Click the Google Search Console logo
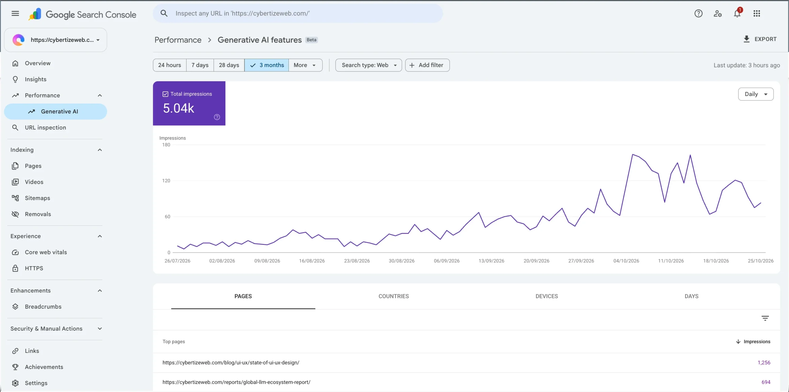 click(x=82, y=14)
